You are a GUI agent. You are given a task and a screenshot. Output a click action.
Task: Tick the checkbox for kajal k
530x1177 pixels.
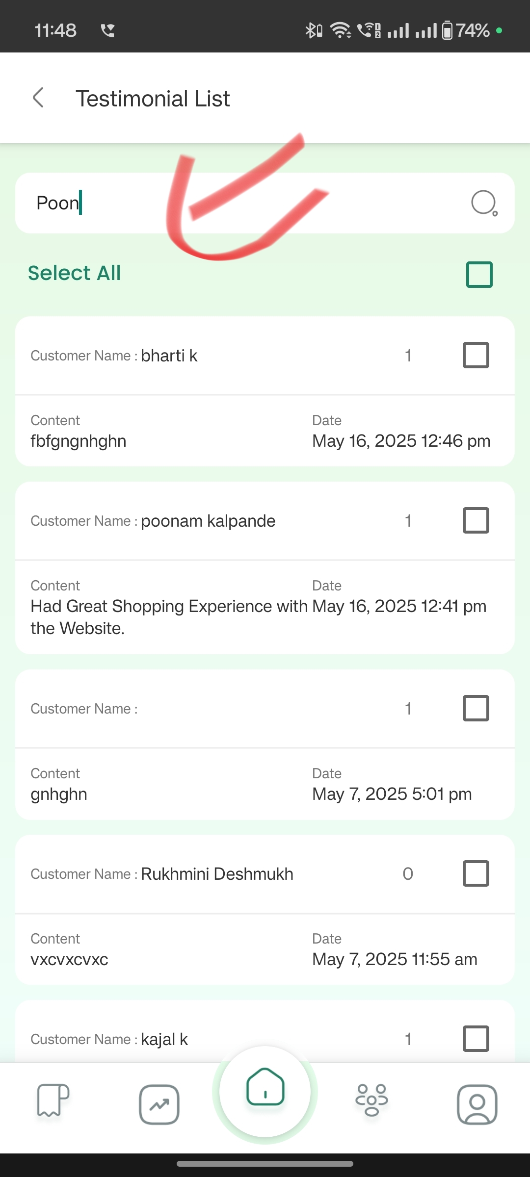pos(476,1039)
